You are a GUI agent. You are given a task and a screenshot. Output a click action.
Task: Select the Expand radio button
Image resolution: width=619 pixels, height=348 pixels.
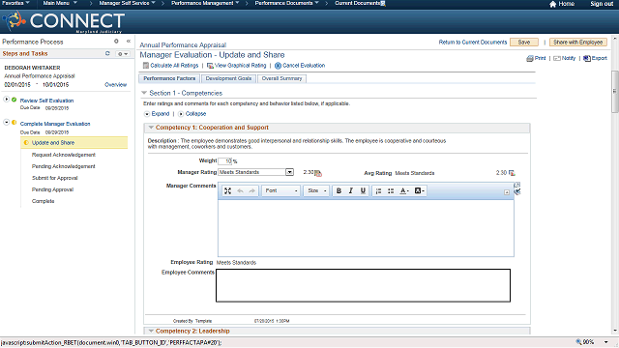point(147,114)
